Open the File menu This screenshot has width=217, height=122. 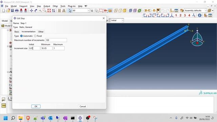6,6
